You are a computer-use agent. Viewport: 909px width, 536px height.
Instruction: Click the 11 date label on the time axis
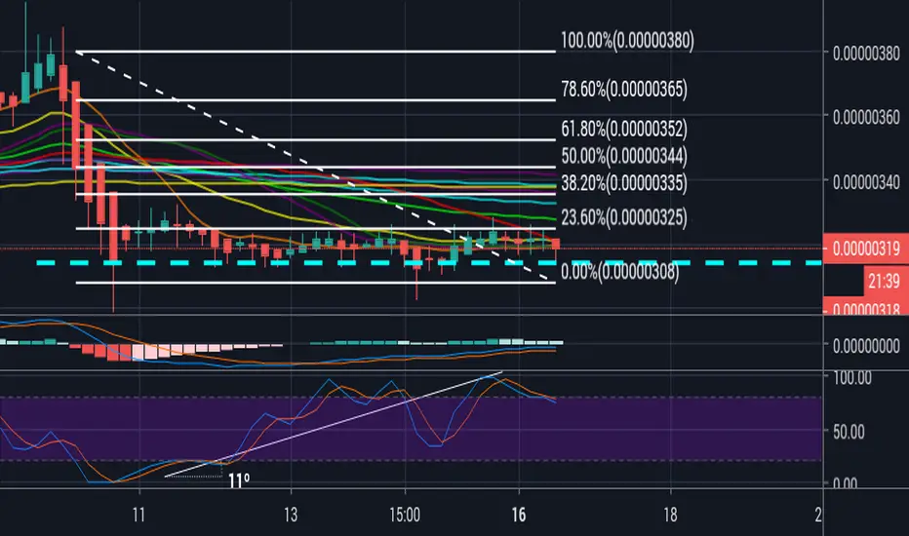pyautogui.click(x=138, y=515)
